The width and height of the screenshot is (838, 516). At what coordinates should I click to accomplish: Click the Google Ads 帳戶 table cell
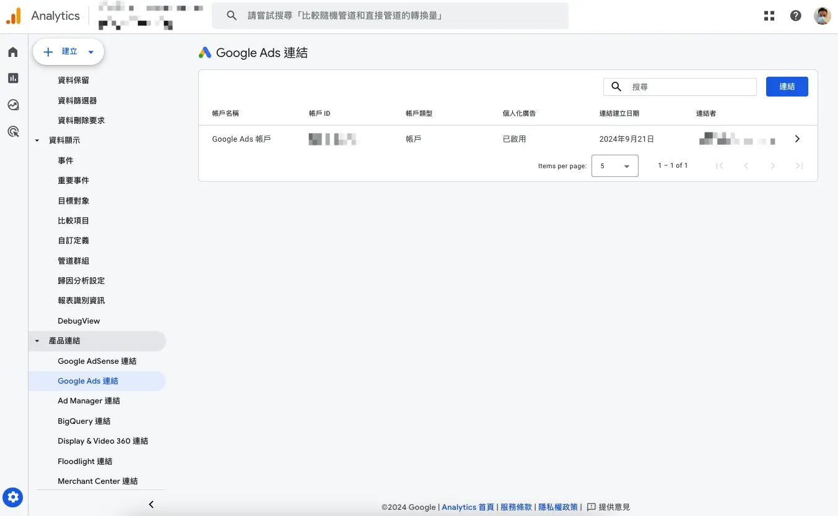[242, 139]
